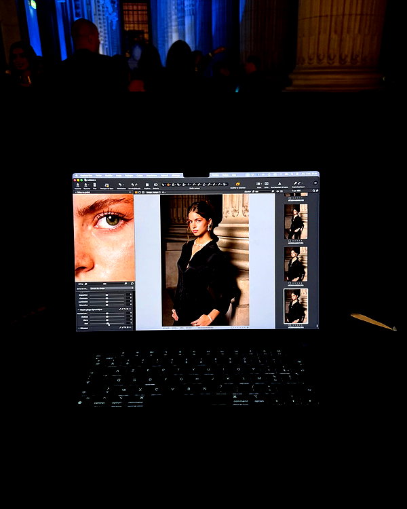Click the Annuler/Rétablir arrows icon
Image resolution: width=407 pixels, height=509 pixels.
[134, 185]
